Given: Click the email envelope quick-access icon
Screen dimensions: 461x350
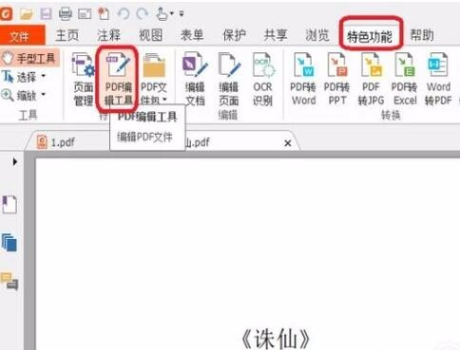Looking at the screenshot, I should pos(85,14).
